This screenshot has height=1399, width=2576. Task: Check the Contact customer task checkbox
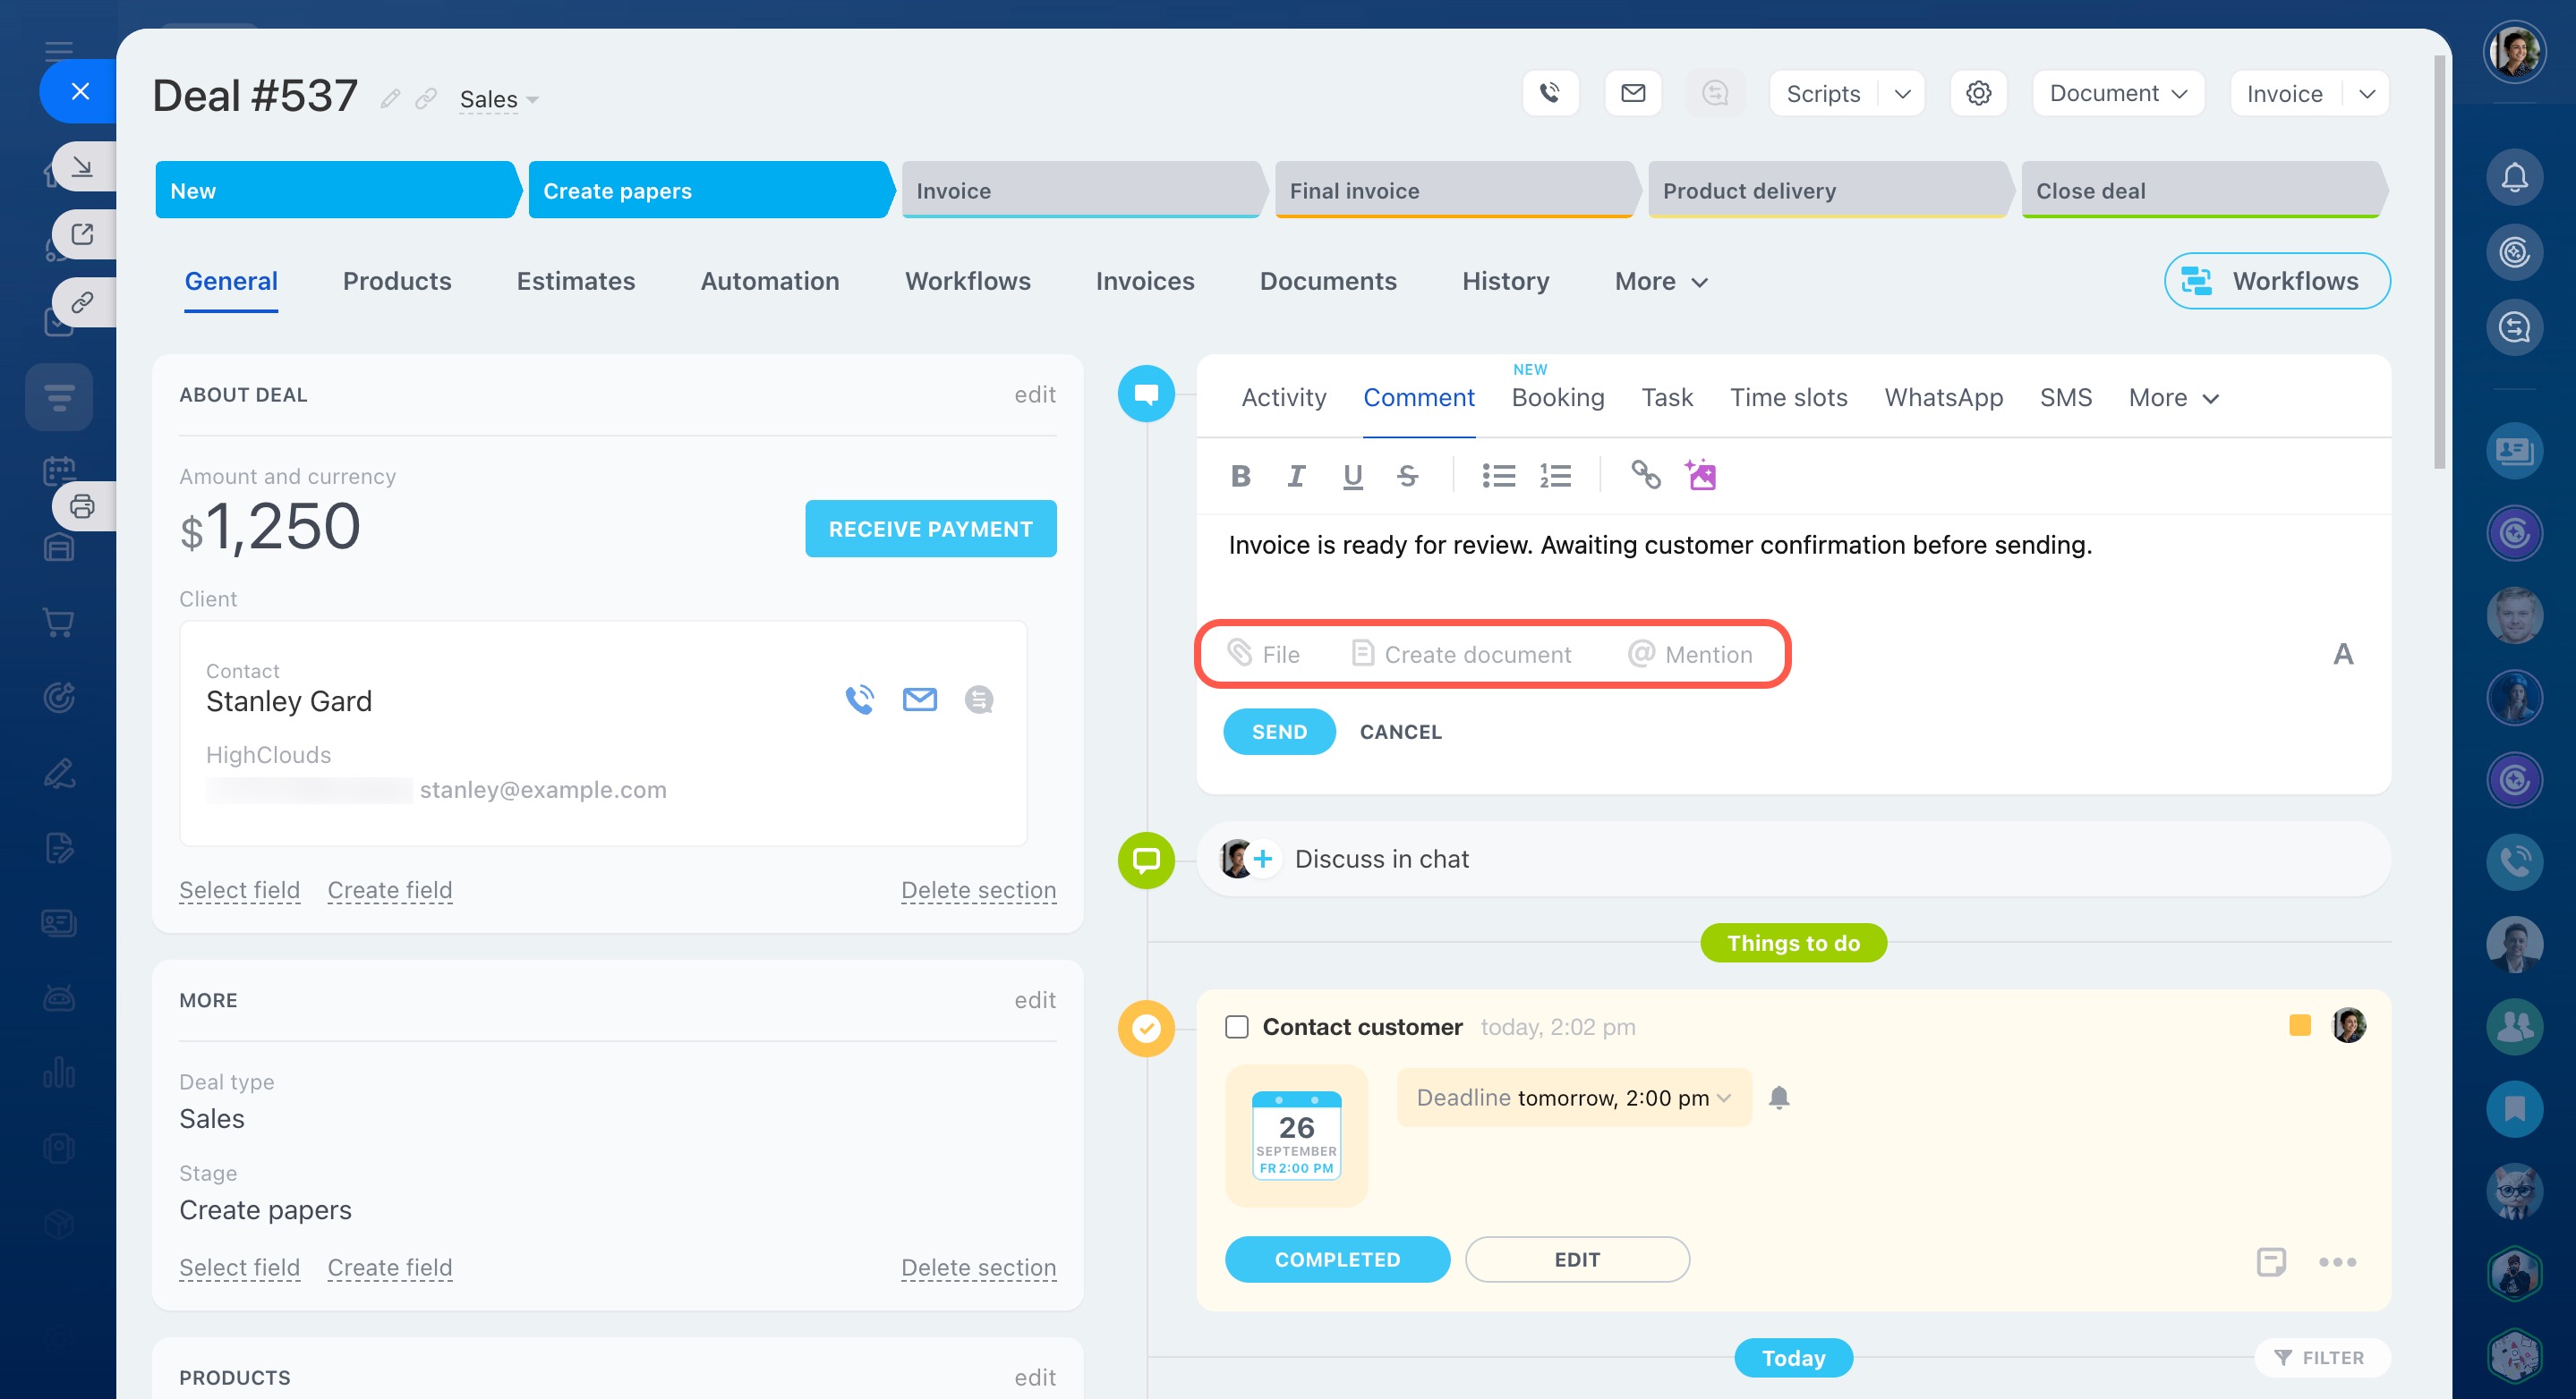[x=1237, y=1026]
